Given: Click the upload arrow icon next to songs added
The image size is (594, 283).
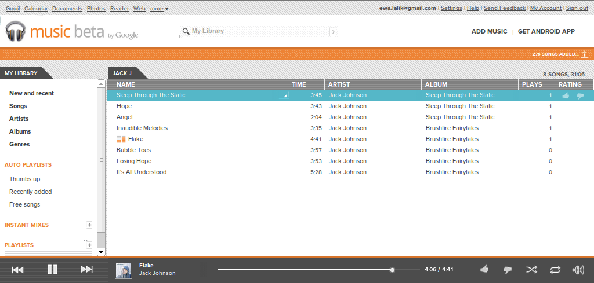Looking at the screenshot, I should click(x=585, y=54).
